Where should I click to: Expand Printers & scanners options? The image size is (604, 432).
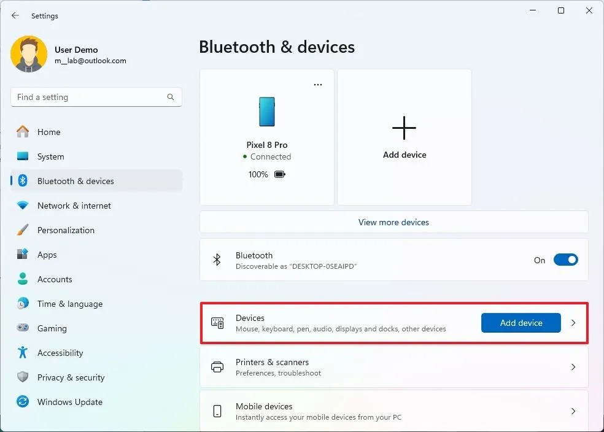click(x=573, y=366)
